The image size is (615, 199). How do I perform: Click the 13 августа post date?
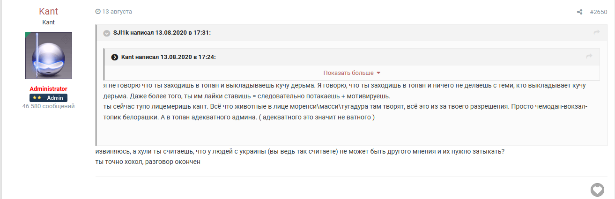117,11
